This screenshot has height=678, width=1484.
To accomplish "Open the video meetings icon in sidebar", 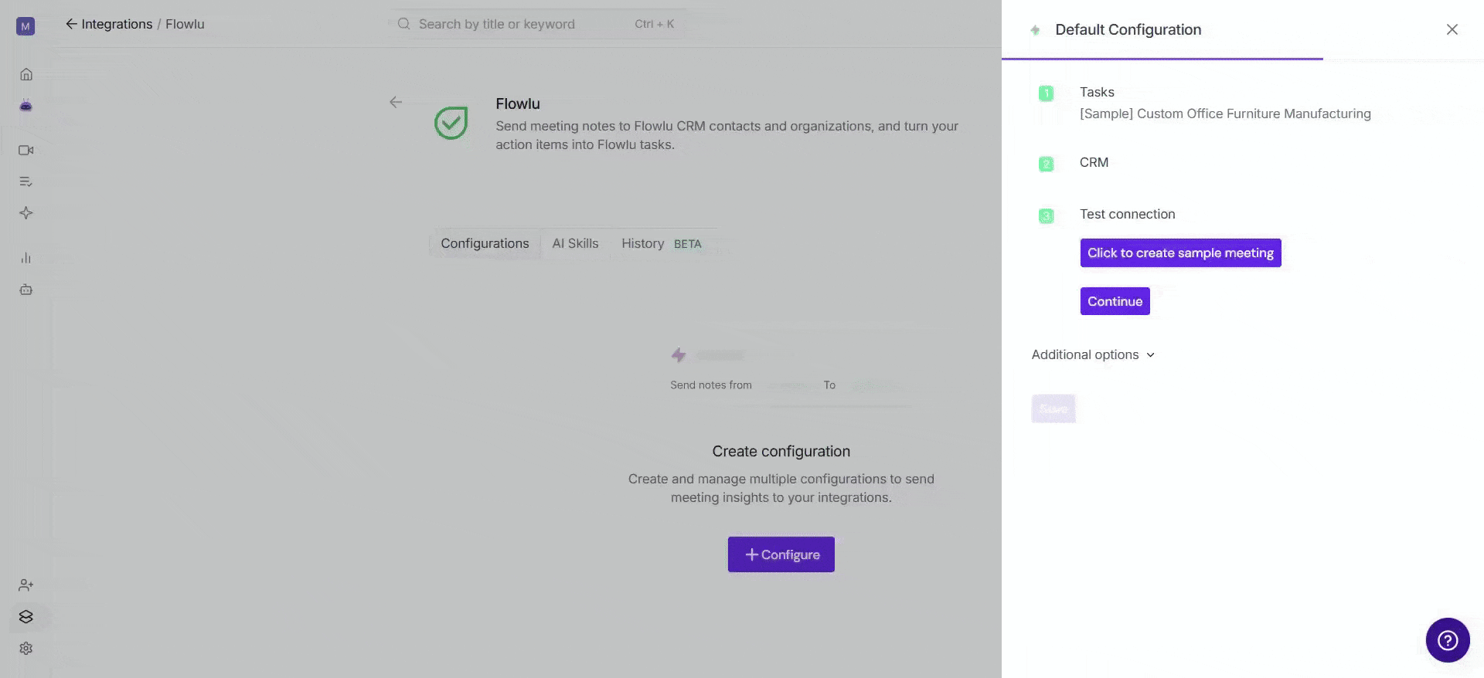I will pyautogui.click(x=26, y=150).
